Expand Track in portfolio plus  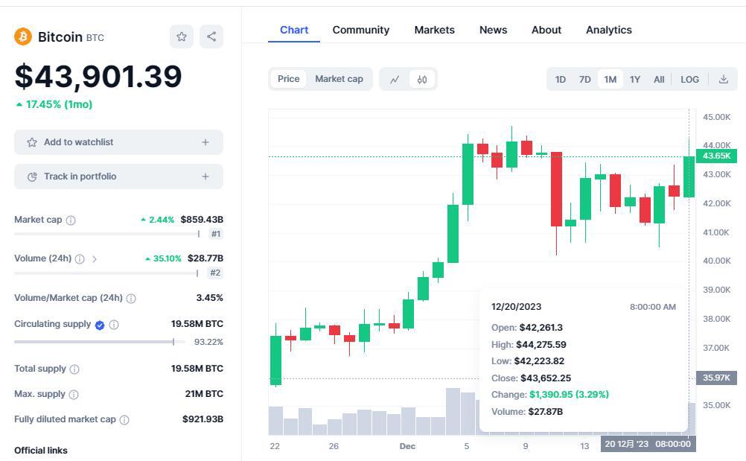point(205,177)
